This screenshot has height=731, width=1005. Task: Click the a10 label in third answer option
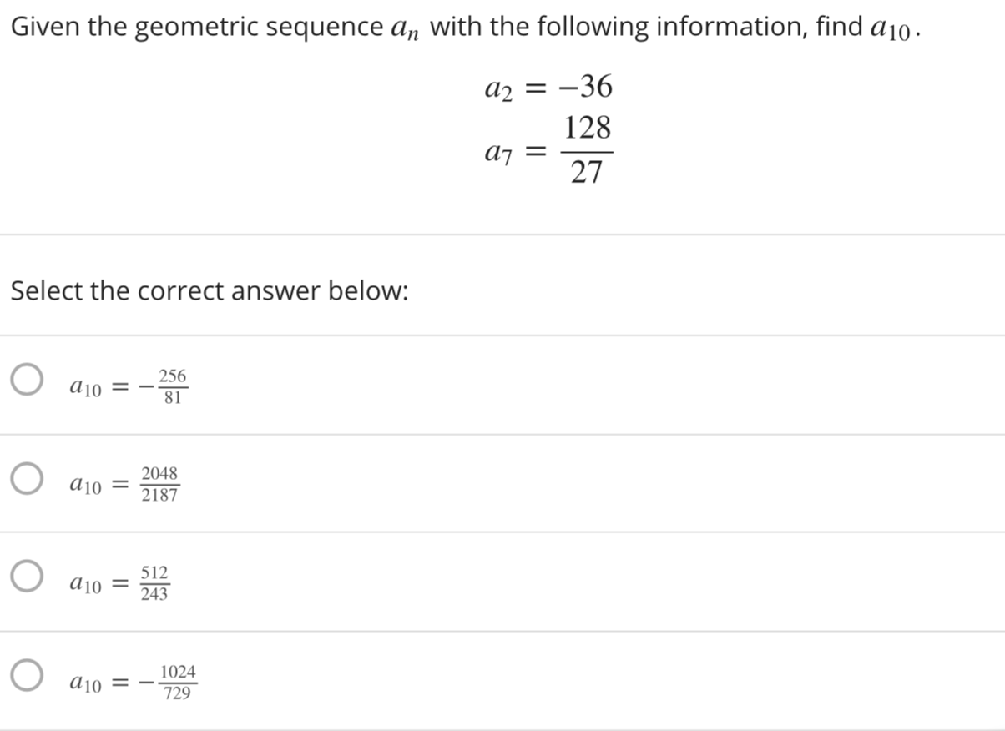tap(86, 585)
